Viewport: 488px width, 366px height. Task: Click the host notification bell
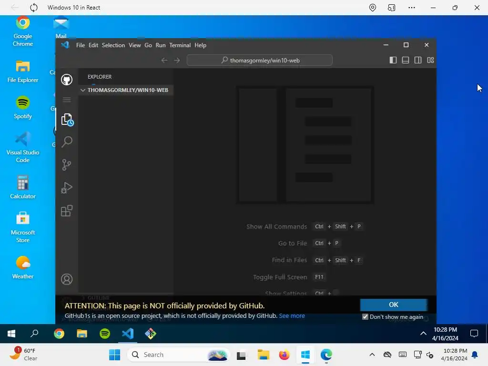[475, 355]
